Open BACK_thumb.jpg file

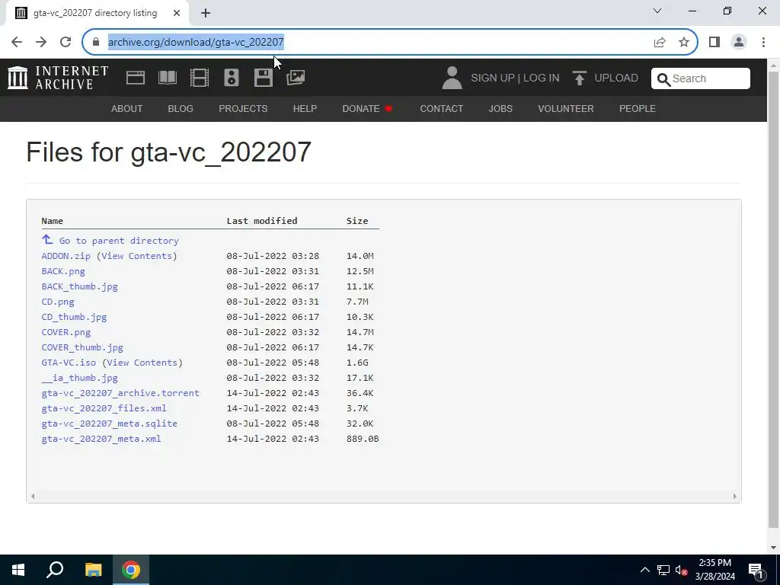coord(79,286)
